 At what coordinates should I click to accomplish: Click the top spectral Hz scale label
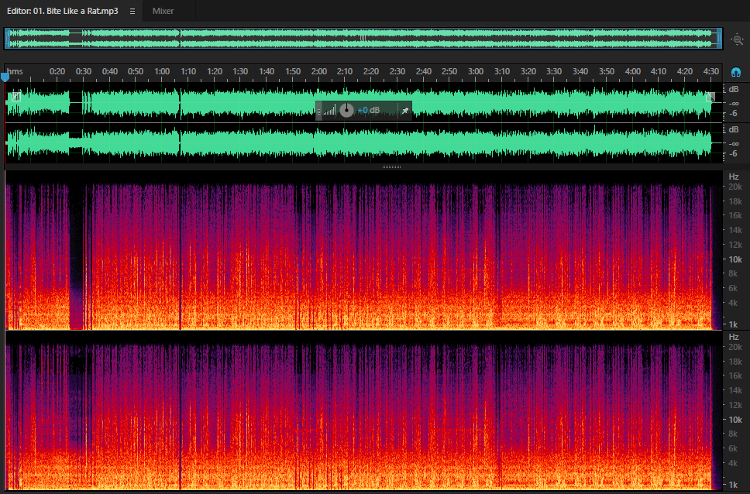pos(733,177)
